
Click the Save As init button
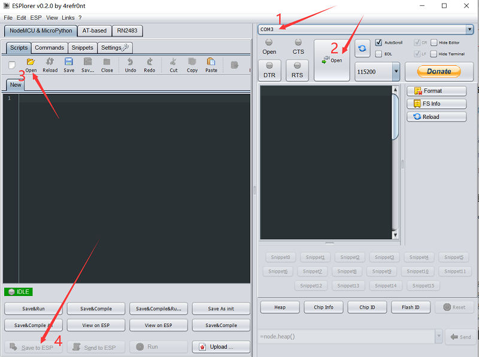[221, 309]
